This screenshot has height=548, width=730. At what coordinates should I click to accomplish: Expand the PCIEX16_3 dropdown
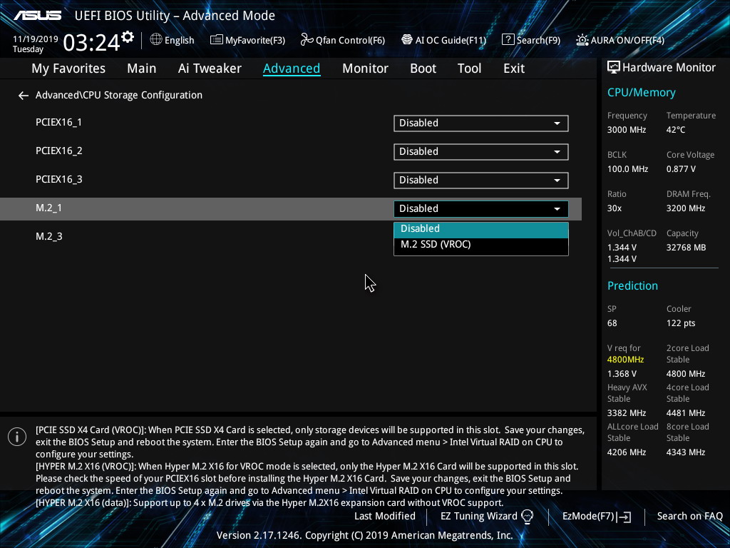(481, 181)
